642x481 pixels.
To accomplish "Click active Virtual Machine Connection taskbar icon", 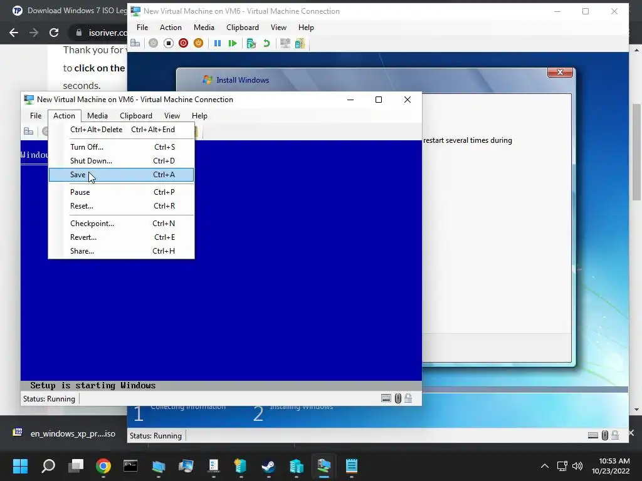I will [x=324, y=466].
